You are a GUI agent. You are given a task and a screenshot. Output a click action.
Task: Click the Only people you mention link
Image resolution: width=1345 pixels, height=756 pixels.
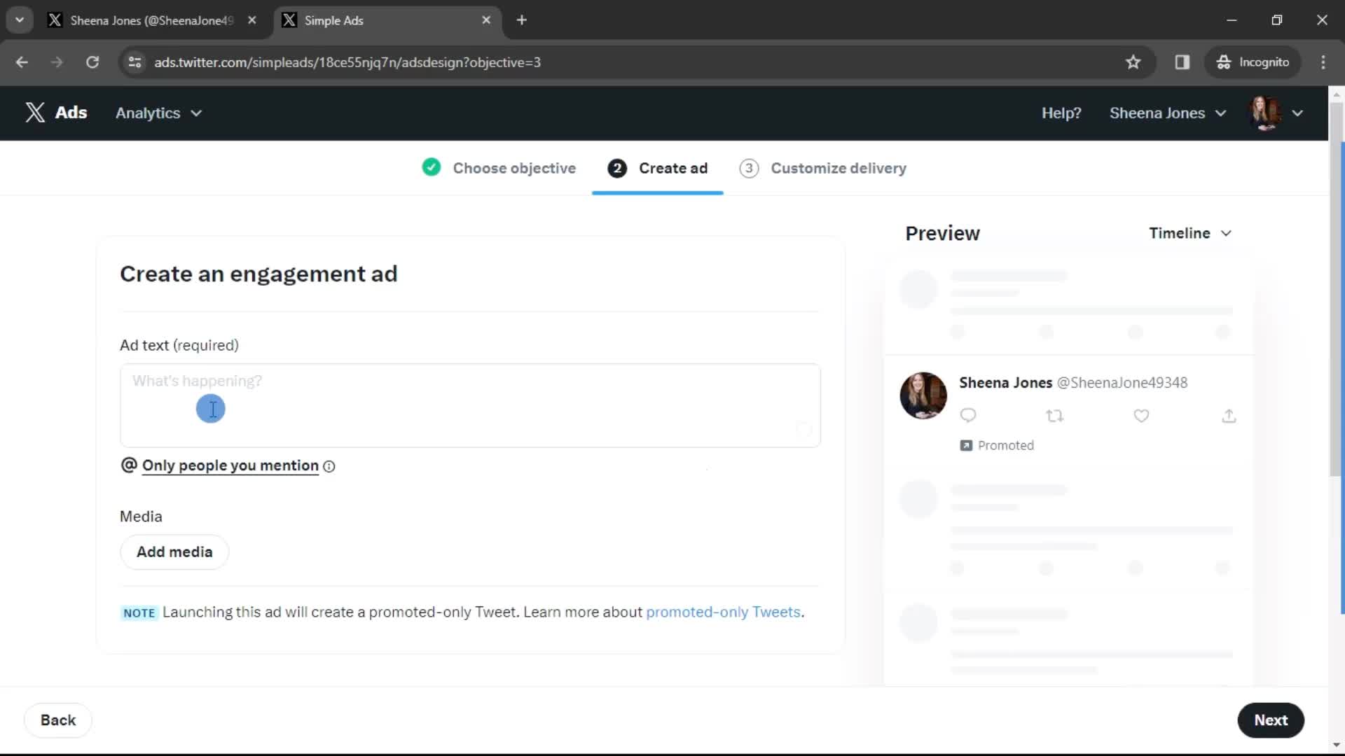pos(230,465)
